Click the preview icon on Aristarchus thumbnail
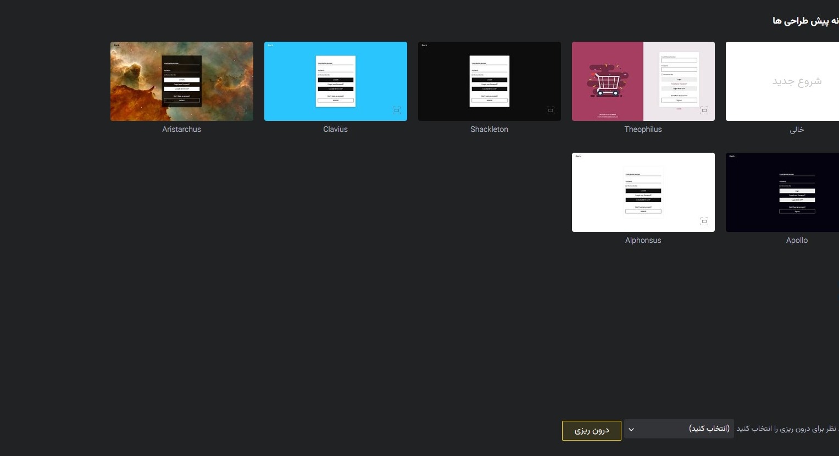Image resolution: width=839 pixels, height=456 pixels. coord(242,110)
